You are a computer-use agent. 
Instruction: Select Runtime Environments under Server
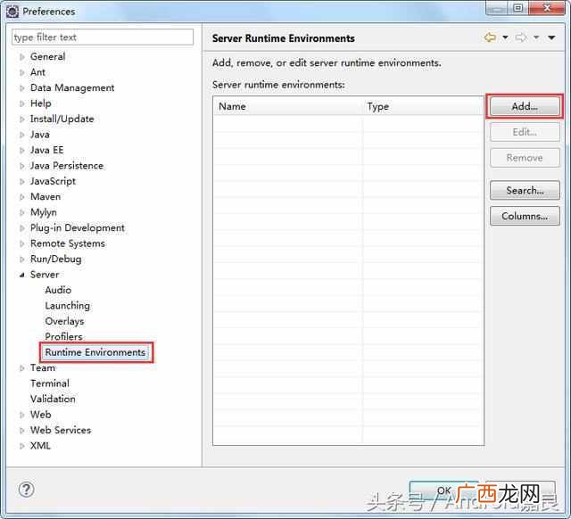click(x=95, y=352)
